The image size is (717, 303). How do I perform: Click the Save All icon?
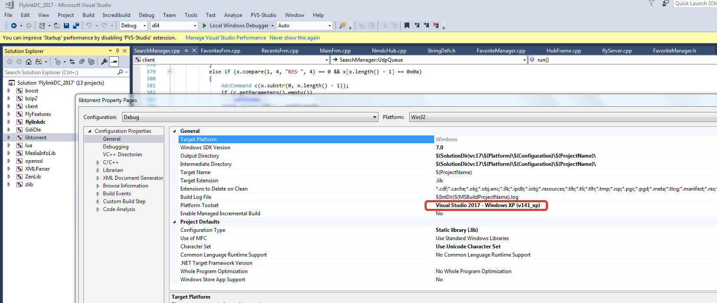tap(76, 26)
